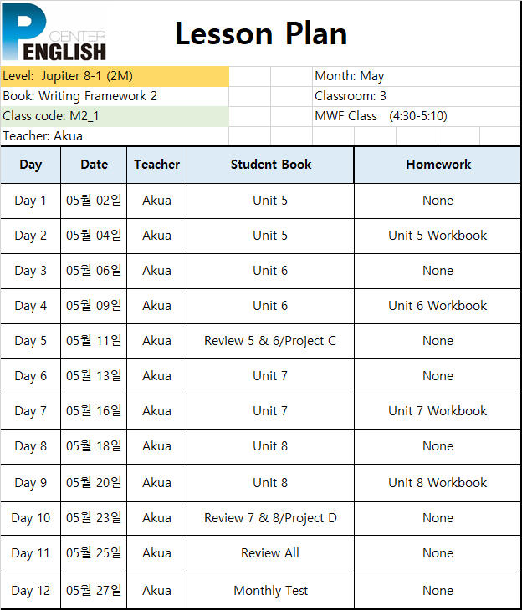The width and height of the screenshot is (522, 610).
Task: Click the Teacher: Akua info cell
Action: click(x=115, y=136)
